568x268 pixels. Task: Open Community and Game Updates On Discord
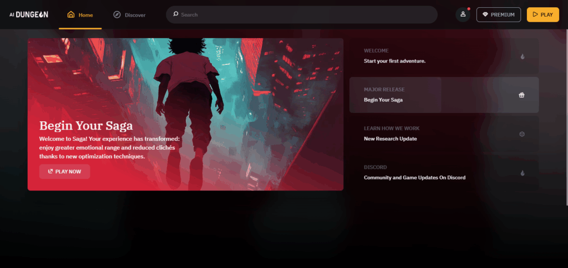444,173
